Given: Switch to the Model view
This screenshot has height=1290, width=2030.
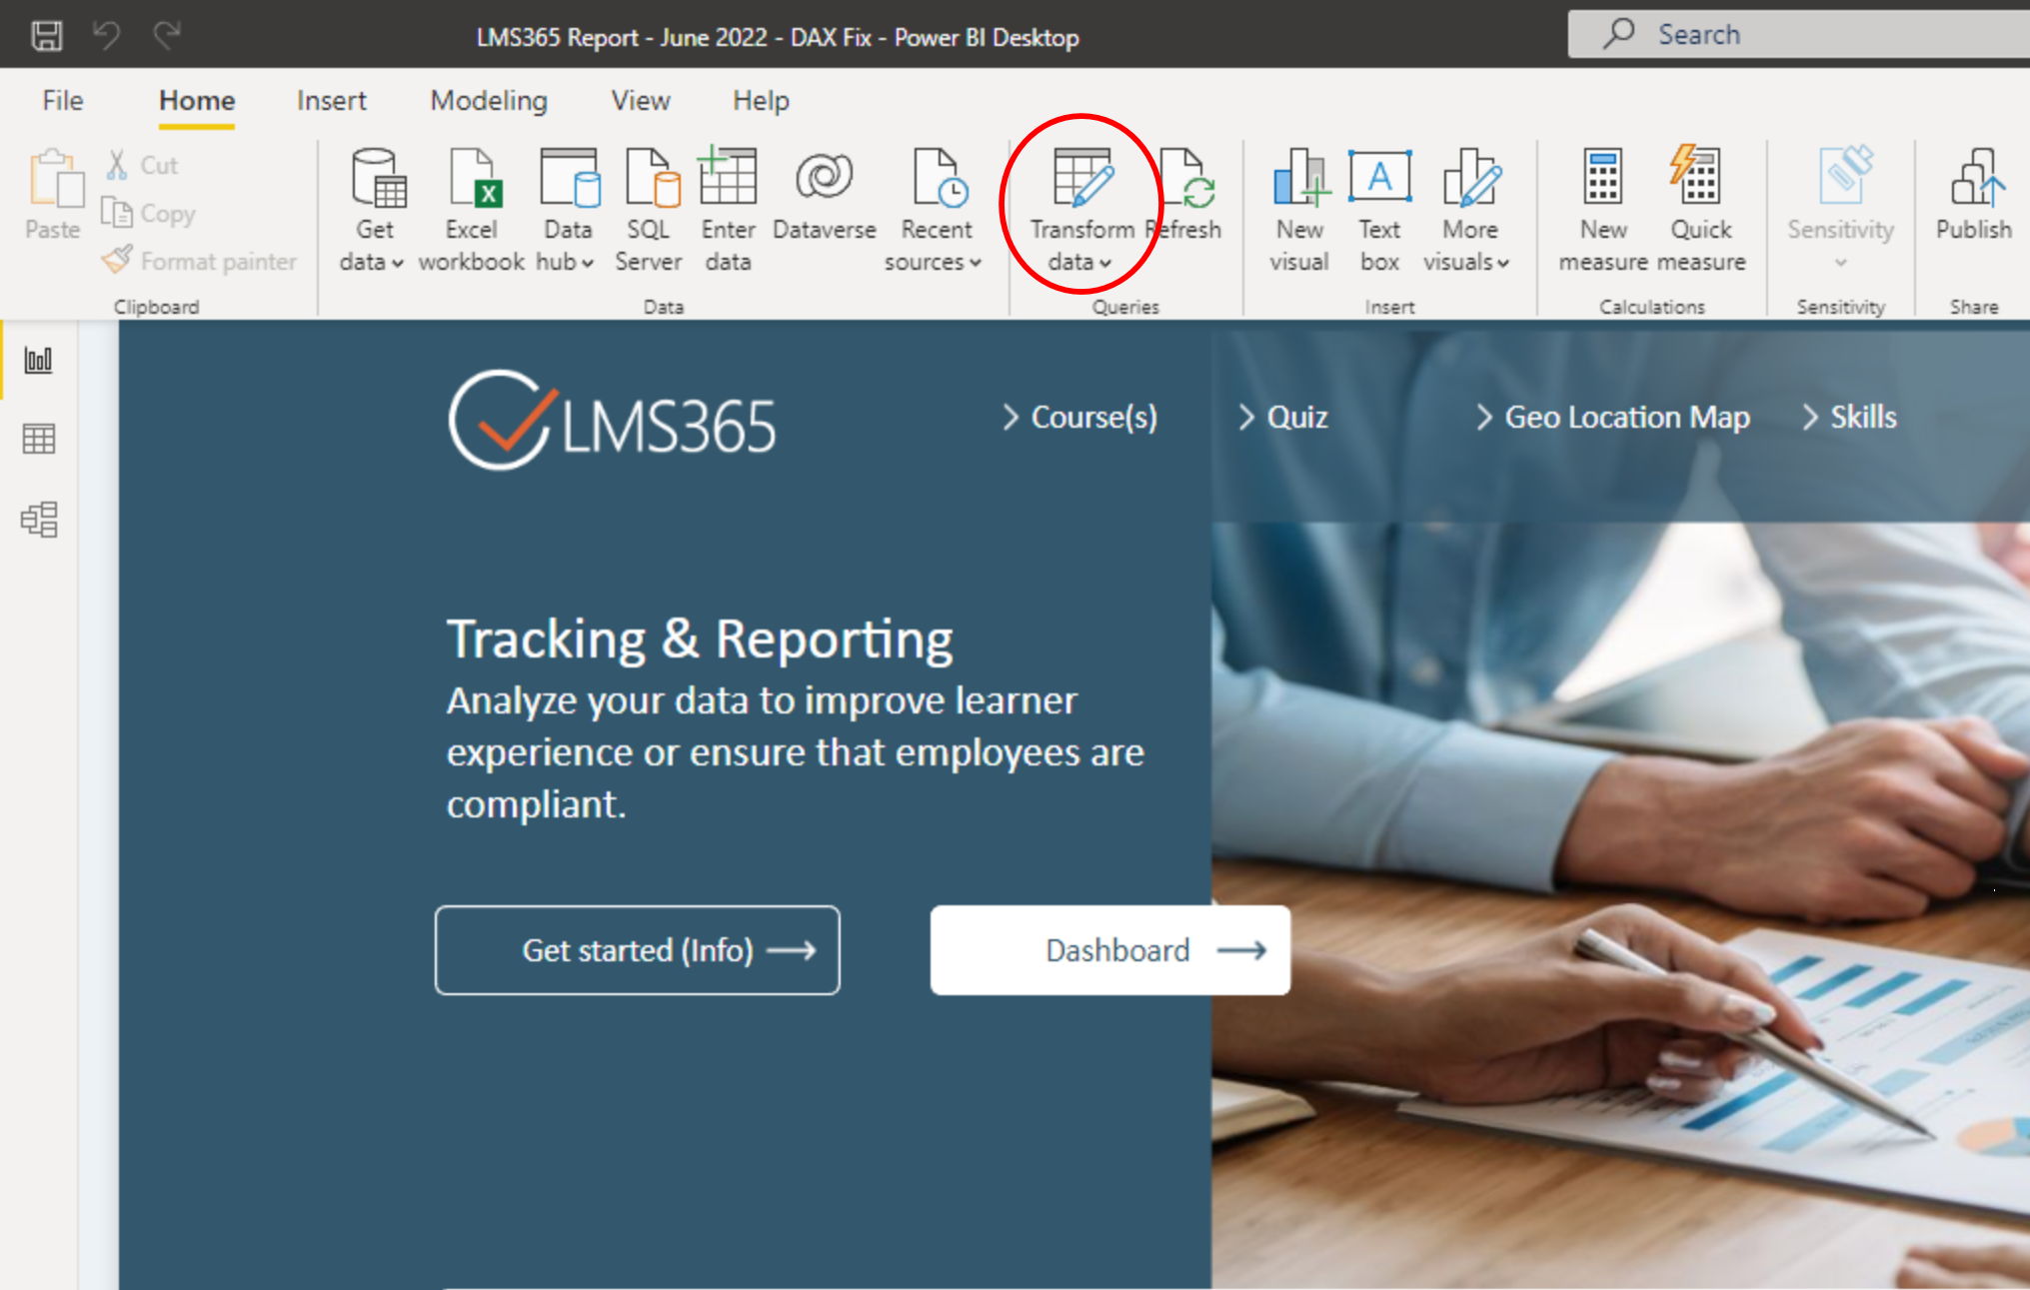Looking at the screenshot, I should click(x=39, y=520).
